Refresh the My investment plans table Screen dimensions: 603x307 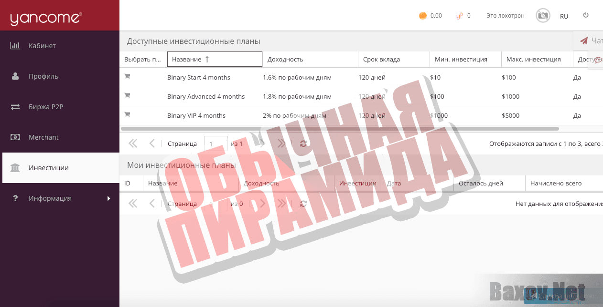coord(303,204)
